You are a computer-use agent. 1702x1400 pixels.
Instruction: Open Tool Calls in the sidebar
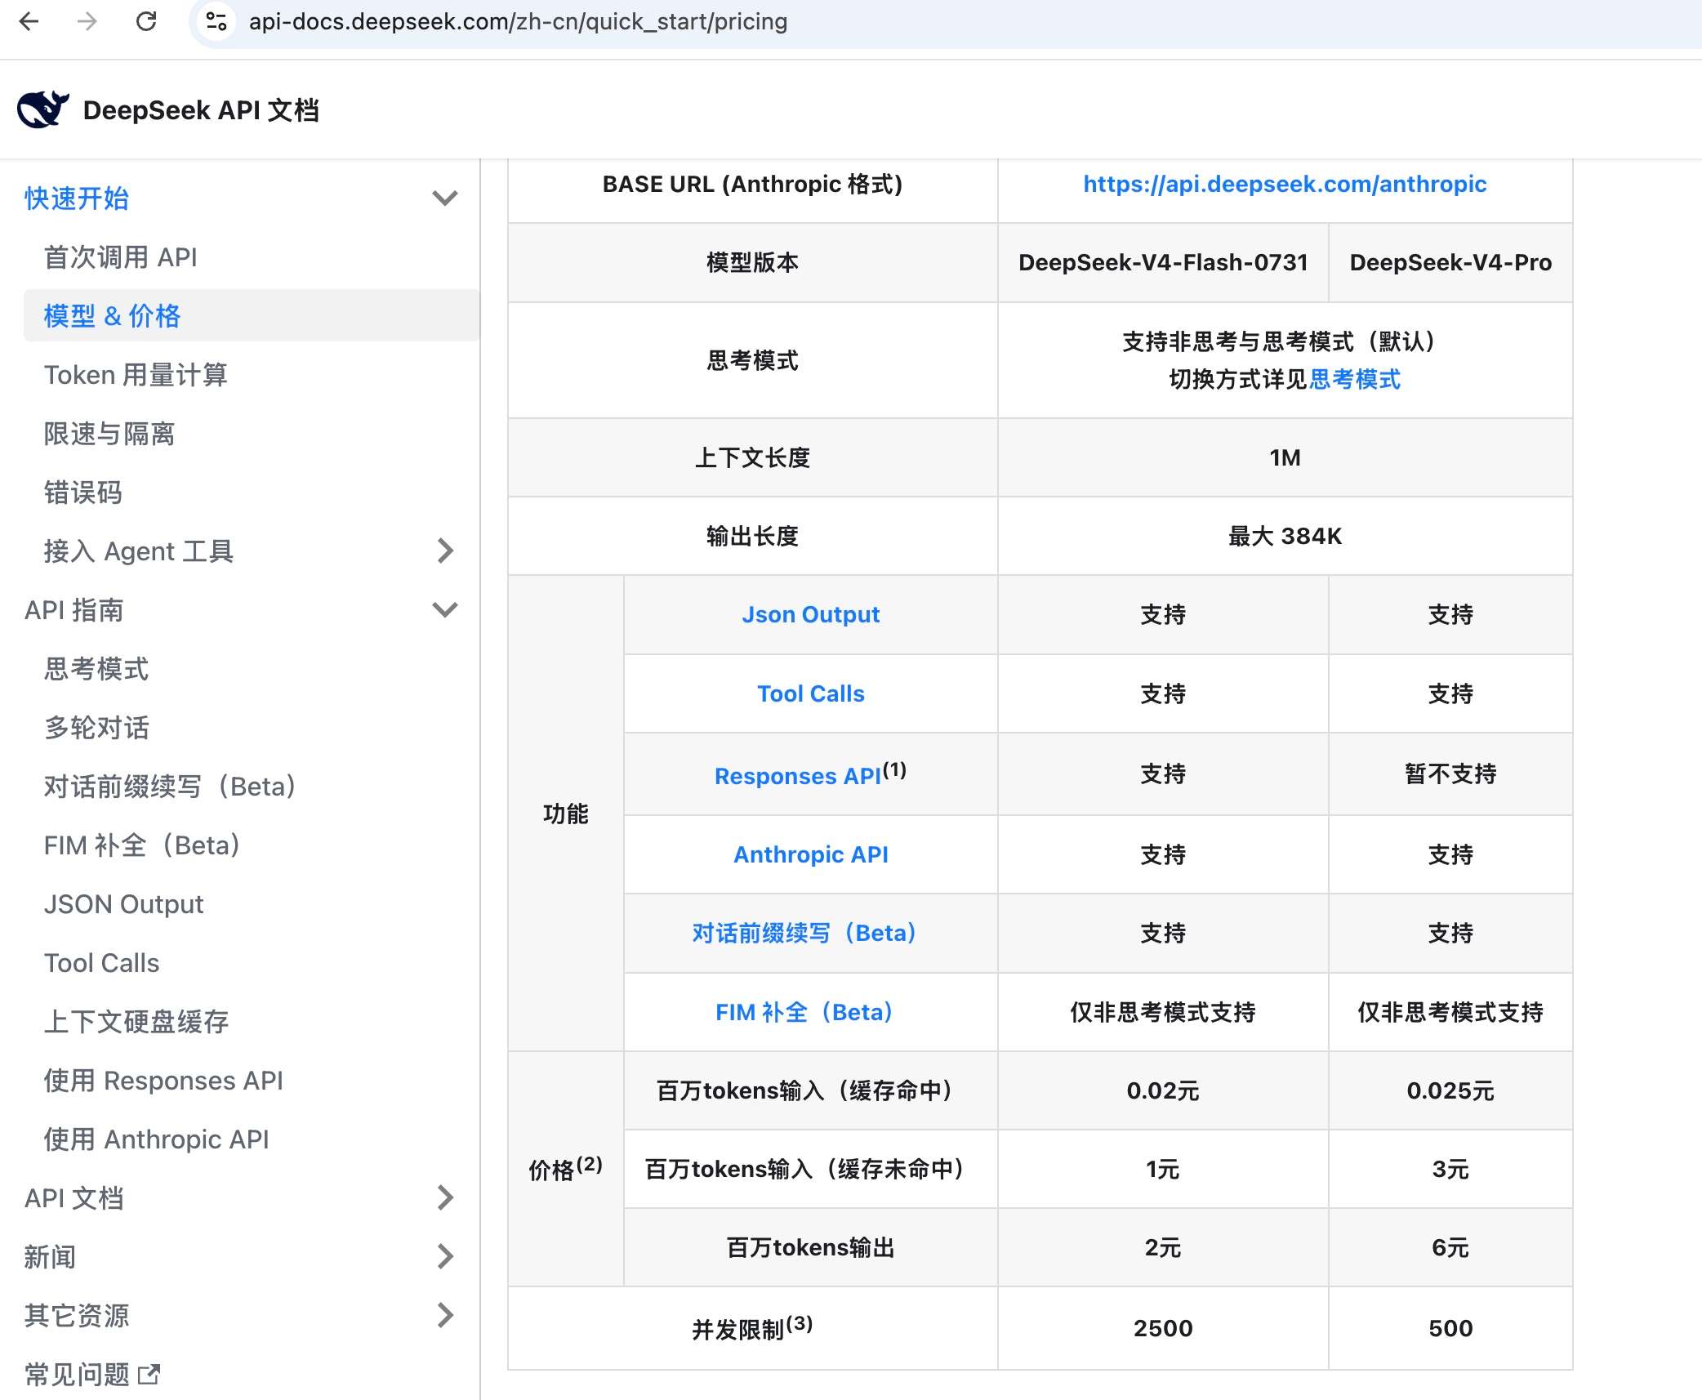[102, 963]
